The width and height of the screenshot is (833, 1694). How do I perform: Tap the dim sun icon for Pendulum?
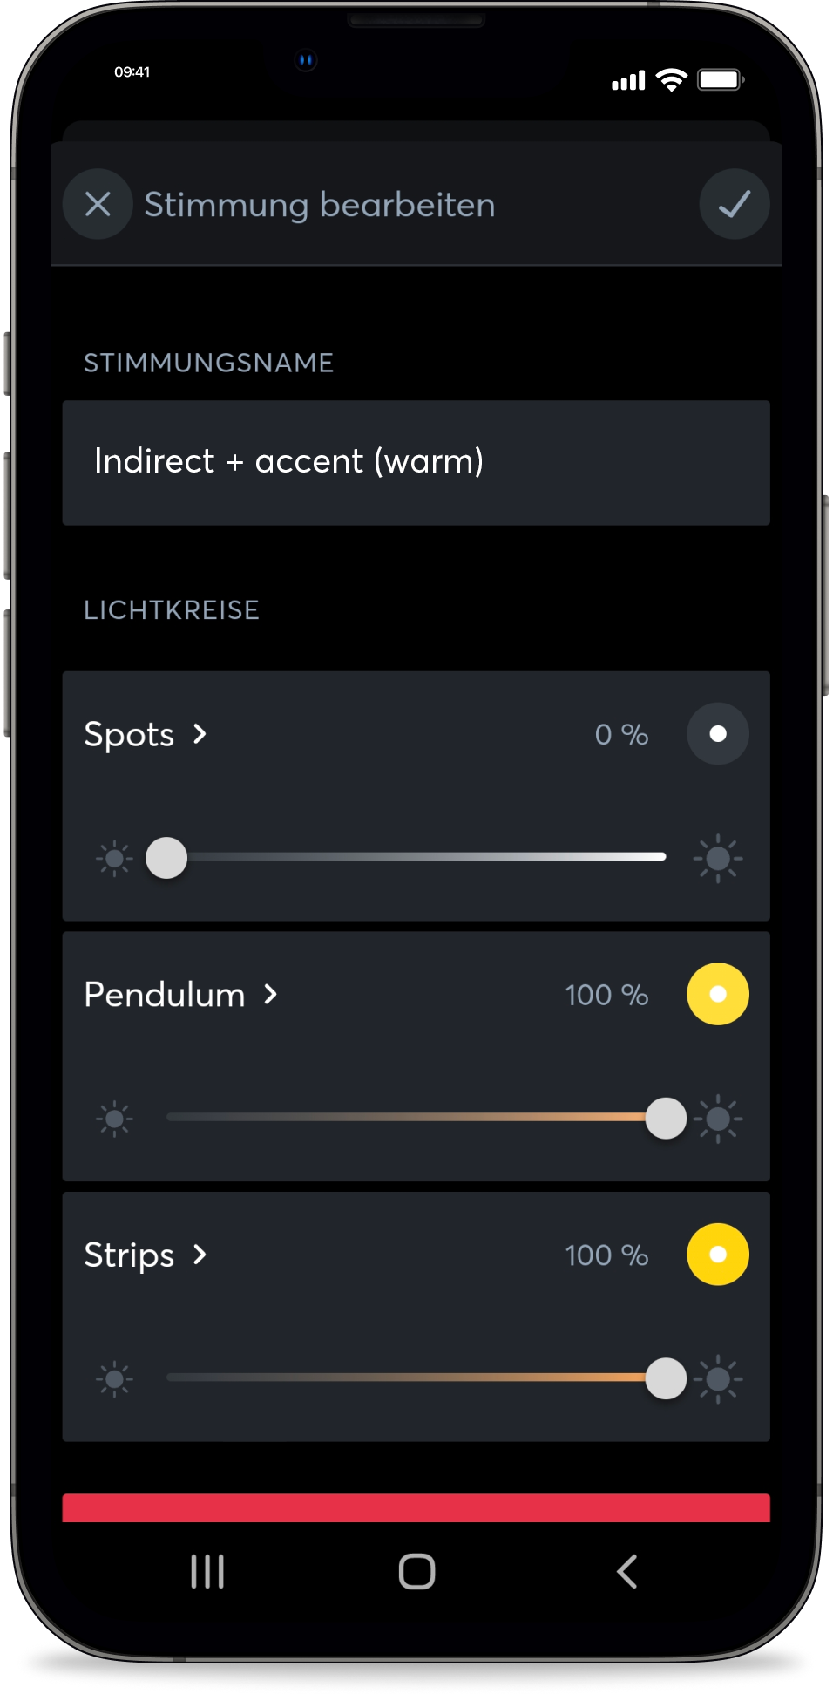[x=114, y=1119]
